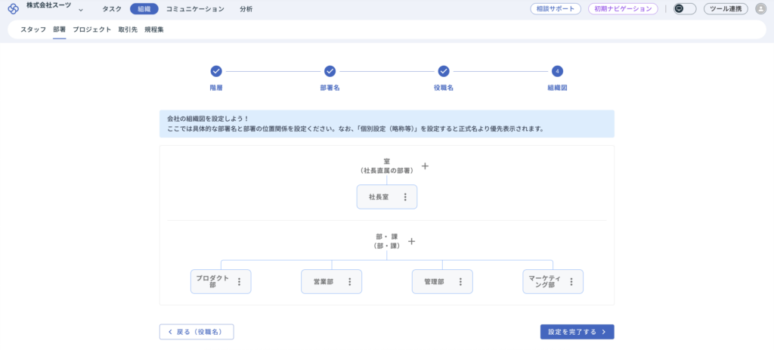This screenshot has width=774, height=350.
Task: Open the マーケティング部 three-dot menu
Action: [571, 282]
